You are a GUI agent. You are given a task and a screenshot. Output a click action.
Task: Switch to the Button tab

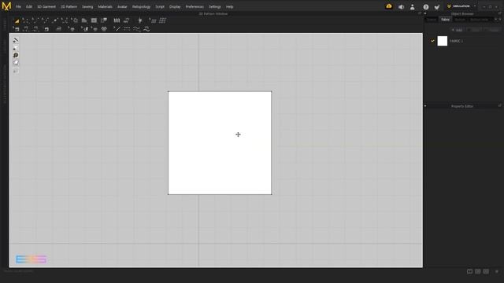click(x=460, y=20)
